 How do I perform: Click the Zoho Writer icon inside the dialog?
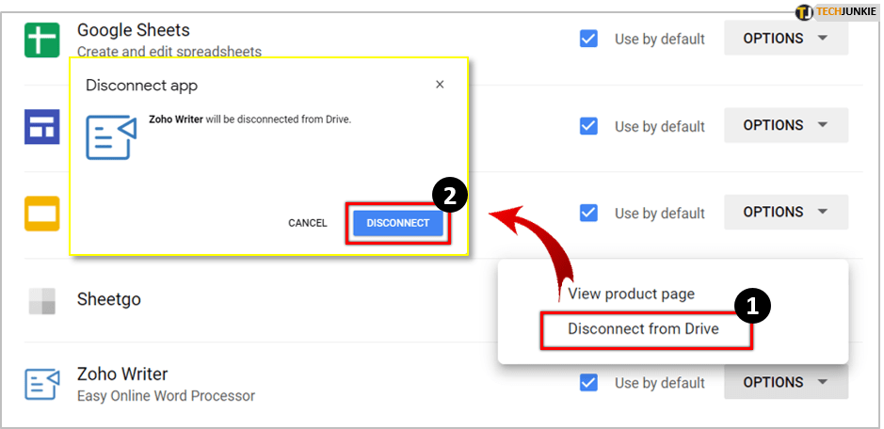(110, 136)
